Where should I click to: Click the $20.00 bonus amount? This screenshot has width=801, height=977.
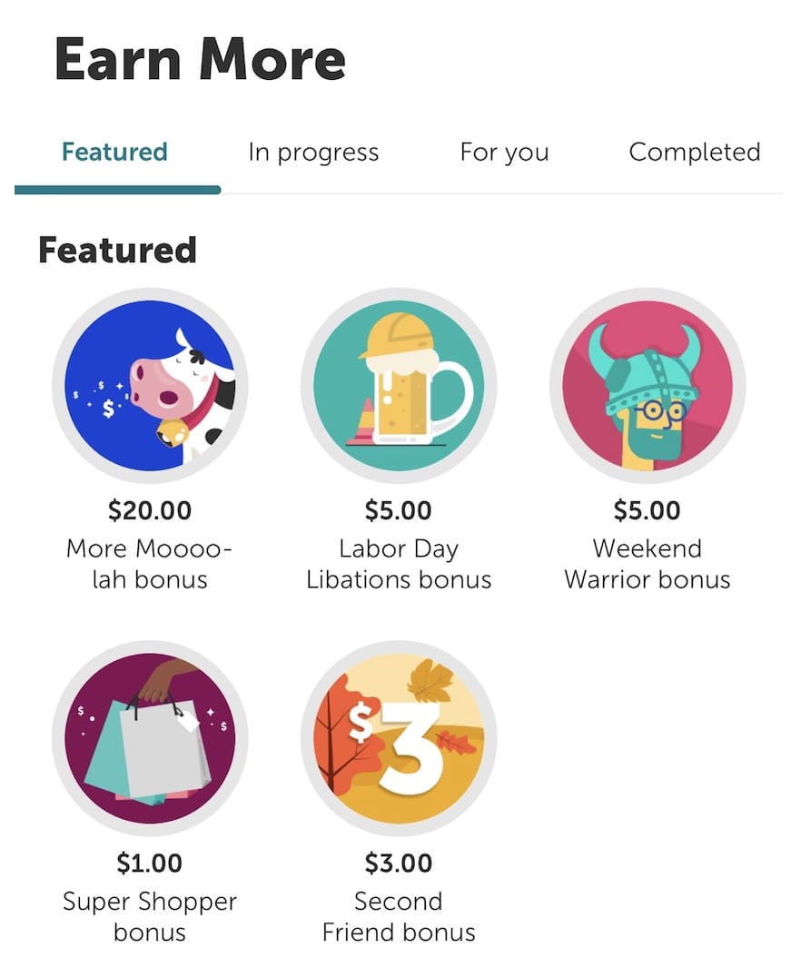pos(150,510)
